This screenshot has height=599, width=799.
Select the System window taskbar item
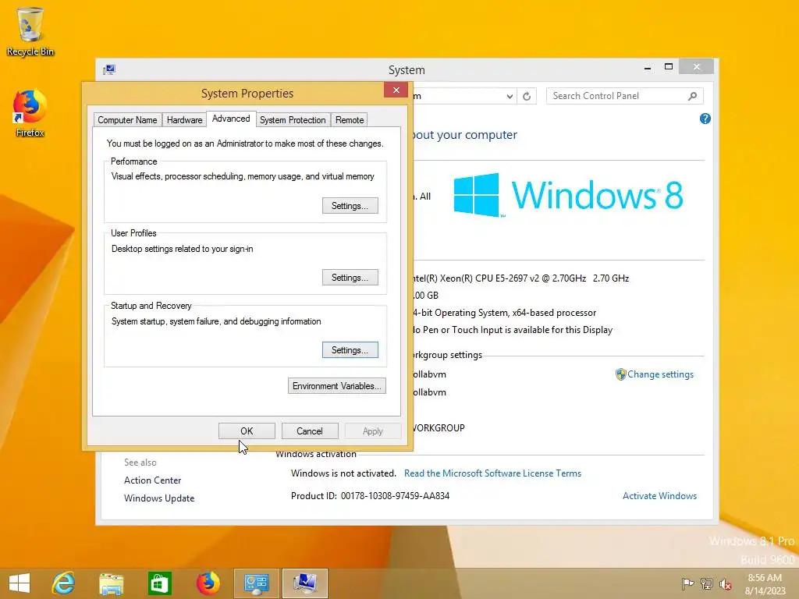305,583
